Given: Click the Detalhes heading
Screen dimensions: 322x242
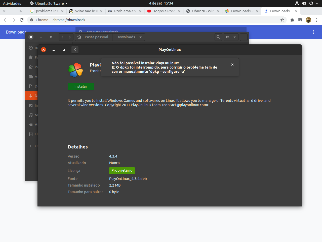Looking at the screenshot, I should (78, 147).
